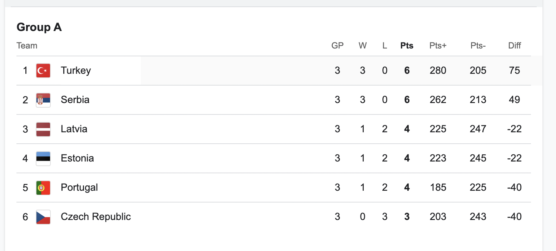Open the Serbia team link
556x251 pixels.
75,100
